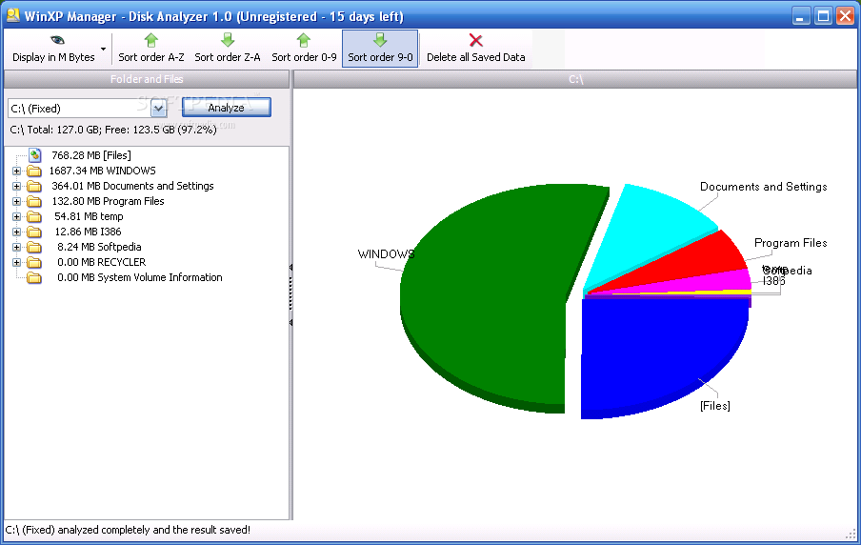Select the 12.86 MB I386 row
The image size is (861, 545).
88,232
